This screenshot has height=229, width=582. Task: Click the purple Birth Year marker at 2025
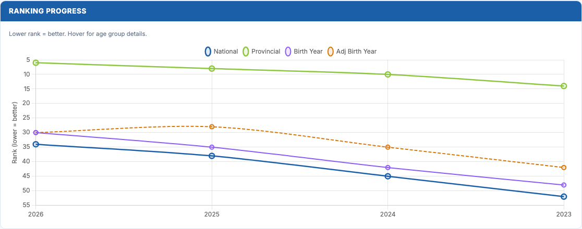pyautogui.click(x=212, y=147)
